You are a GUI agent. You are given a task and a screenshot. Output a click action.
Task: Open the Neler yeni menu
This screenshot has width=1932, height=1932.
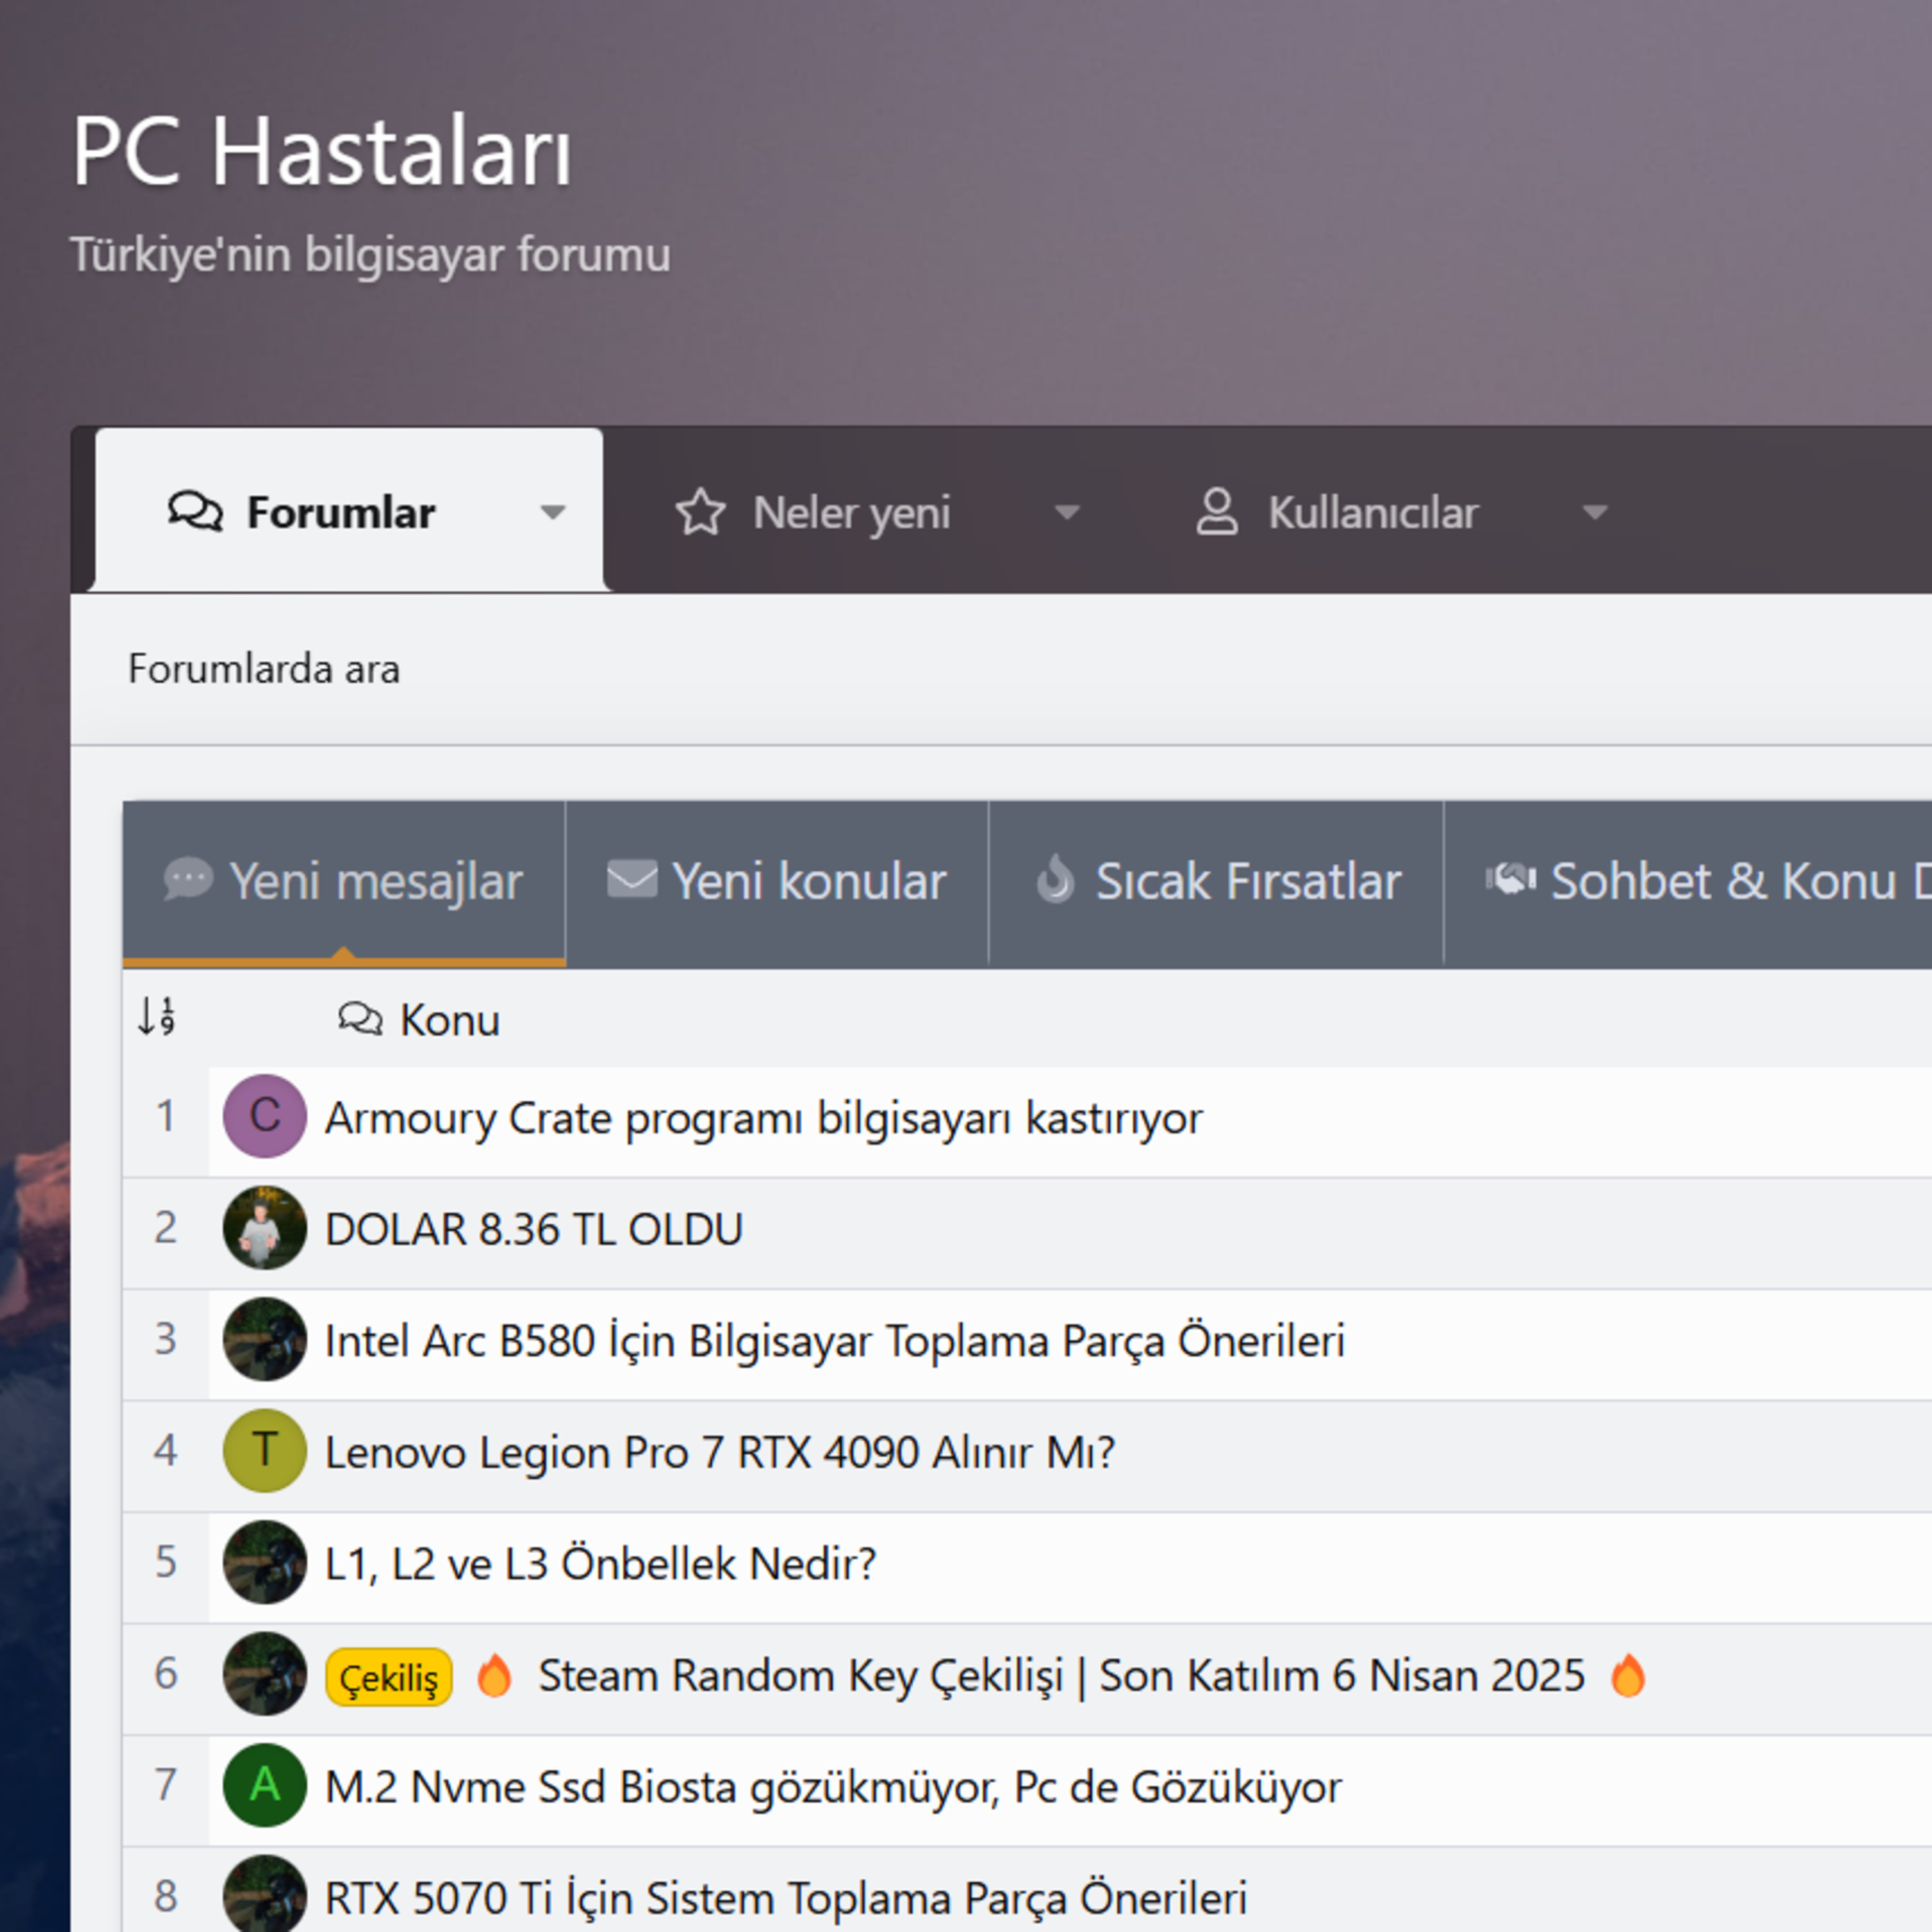pyautogui.click(x=813, y=512)
